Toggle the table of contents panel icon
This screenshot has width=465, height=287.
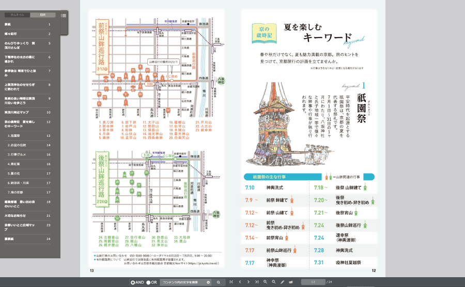64,15
